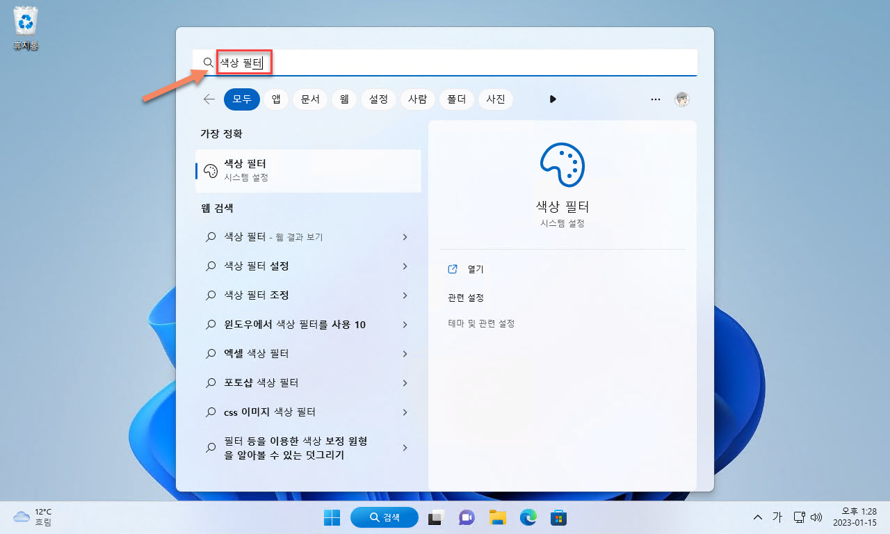Click the volume speaker icon
Screen dimensions: 890x534
(x=816, y=517)
